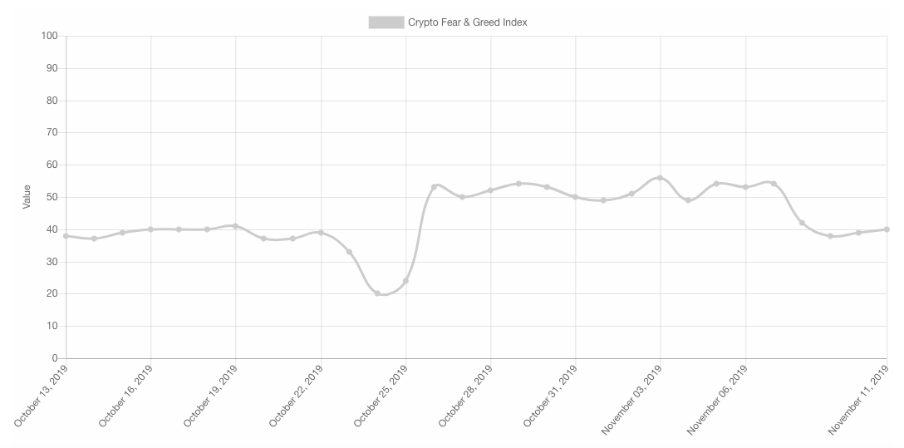Click the October 28, 2019 data point
Viewport: 904px width, 448px height.
click(490, 190)
